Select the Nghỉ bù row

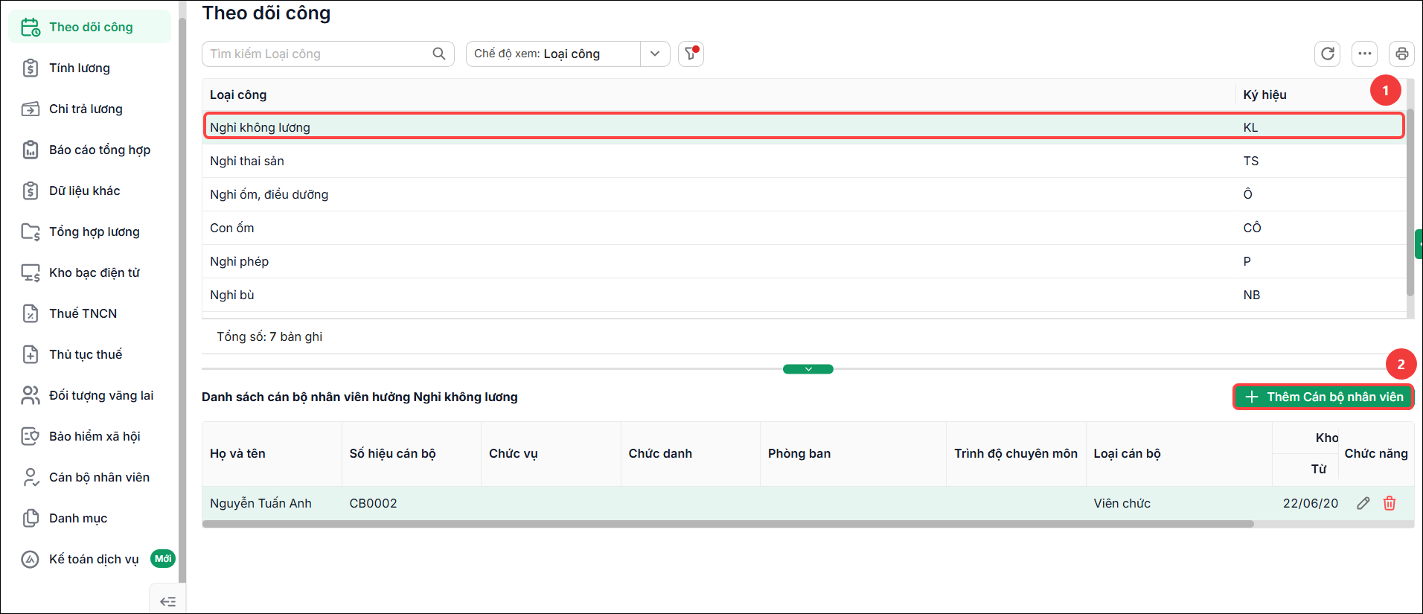coord(804,295)
